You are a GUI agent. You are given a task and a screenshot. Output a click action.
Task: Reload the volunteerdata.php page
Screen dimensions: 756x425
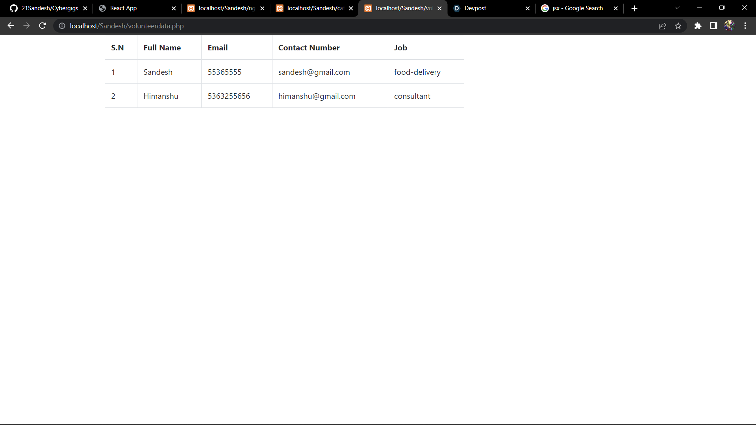pyautogui.click(x=43, y=26)
